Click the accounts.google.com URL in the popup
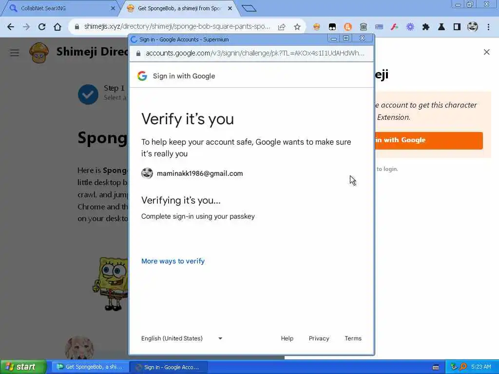Screen dimensions: 499x374 click(x=255, y=53)
